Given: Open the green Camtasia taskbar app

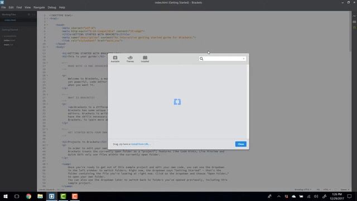Looking at the screenshot, I should 63,196.
